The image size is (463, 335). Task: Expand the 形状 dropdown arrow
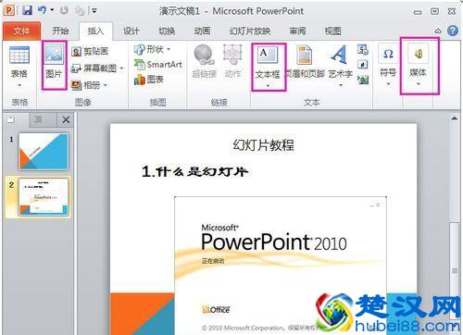[x=169, y=49]
